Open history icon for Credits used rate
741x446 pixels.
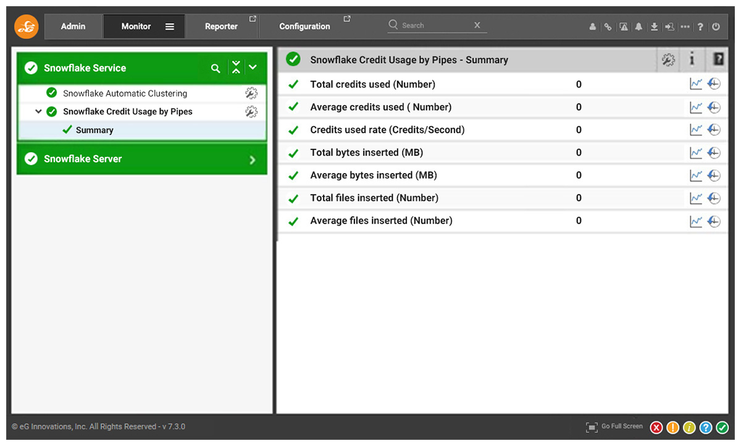tap(714, 130)
